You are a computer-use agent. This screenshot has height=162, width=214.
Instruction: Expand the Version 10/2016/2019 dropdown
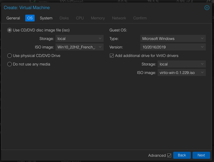tap(202, 47)
